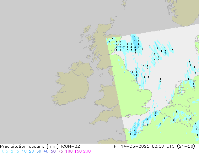Select the 0.5 mm legend value

(5, 151)
